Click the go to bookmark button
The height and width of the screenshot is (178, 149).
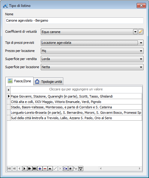click(76, 169)
